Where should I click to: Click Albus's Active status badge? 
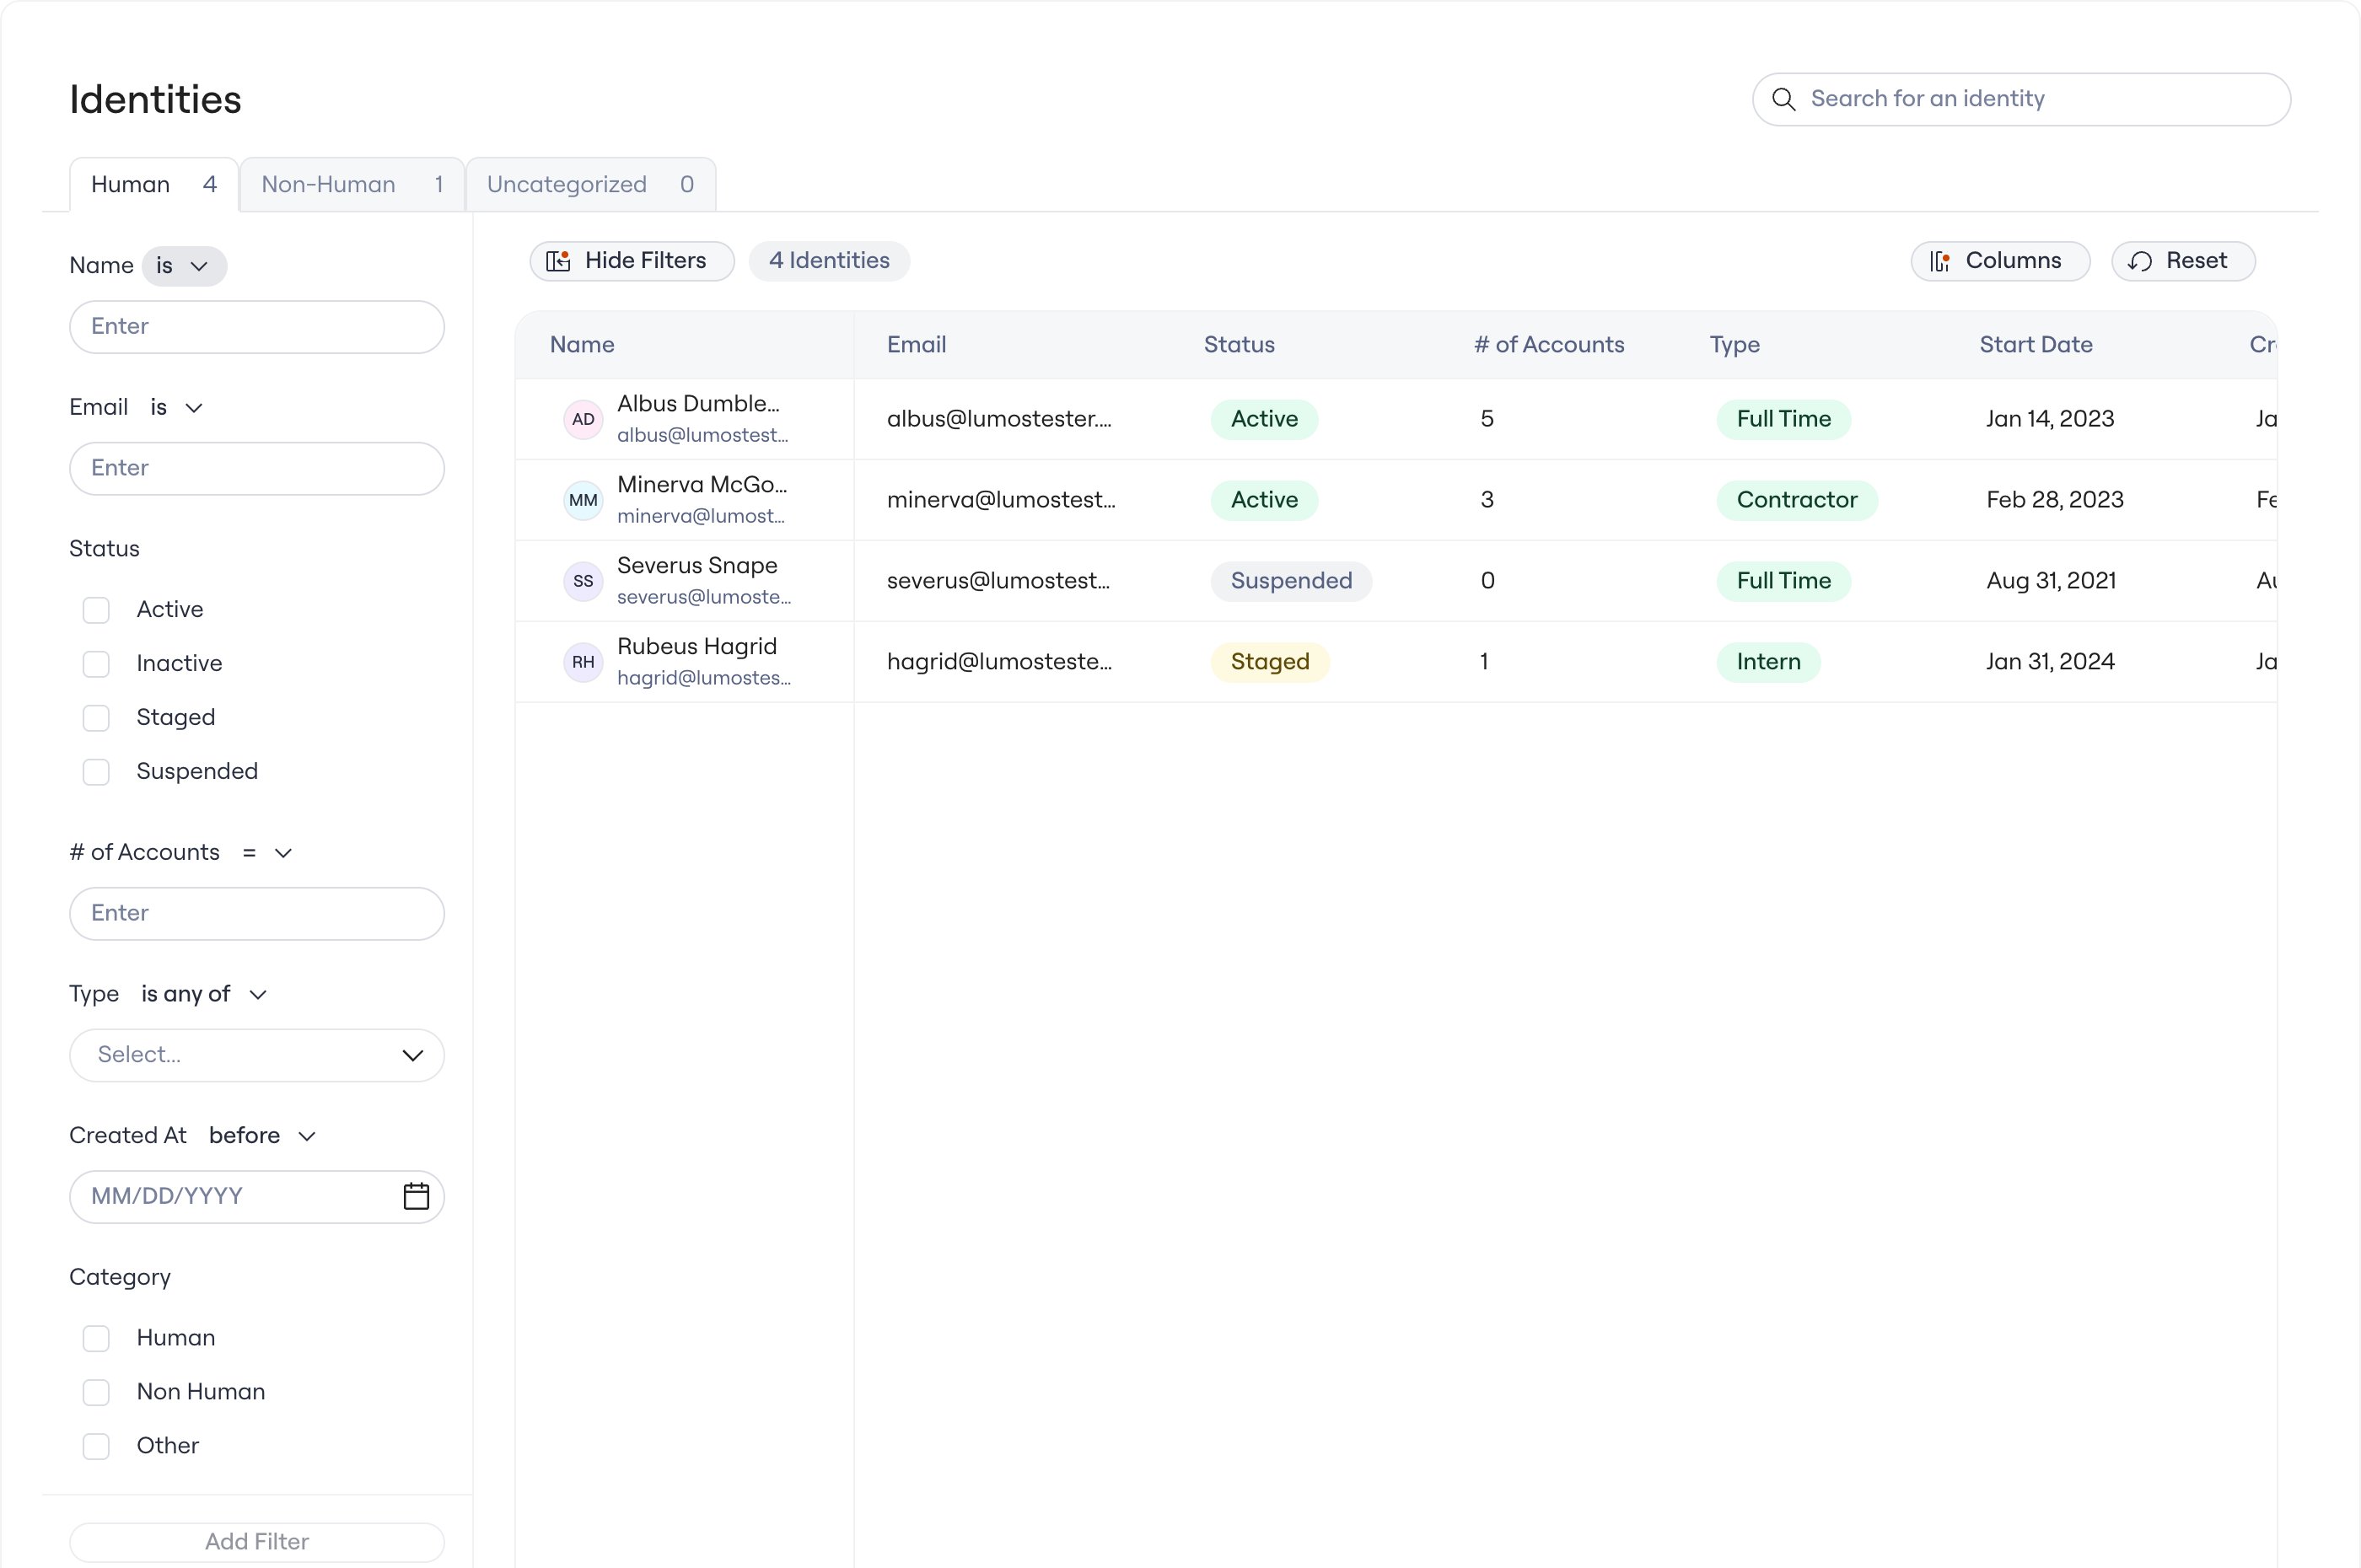tap(1264, 419)
